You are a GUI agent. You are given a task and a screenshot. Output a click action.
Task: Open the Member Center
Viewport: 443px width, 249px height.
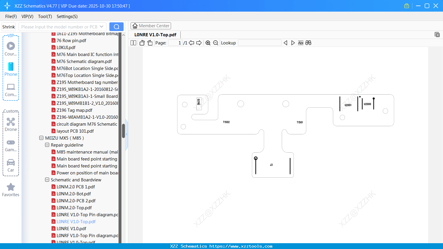[151, 26]
